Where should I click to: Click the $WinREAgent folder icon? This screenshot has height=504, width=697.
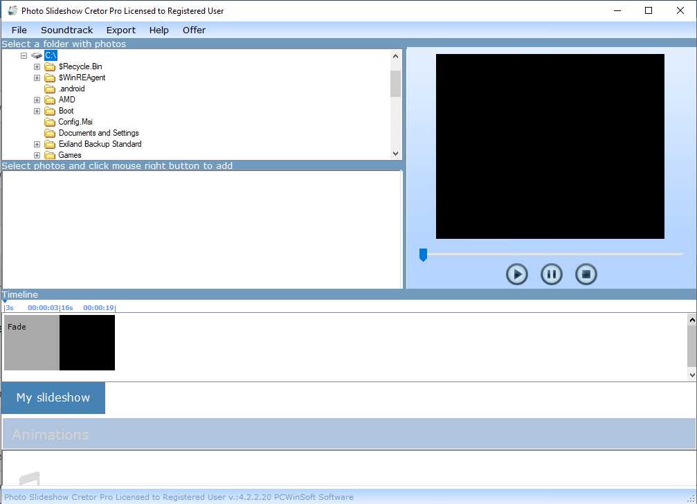(50, 78)
